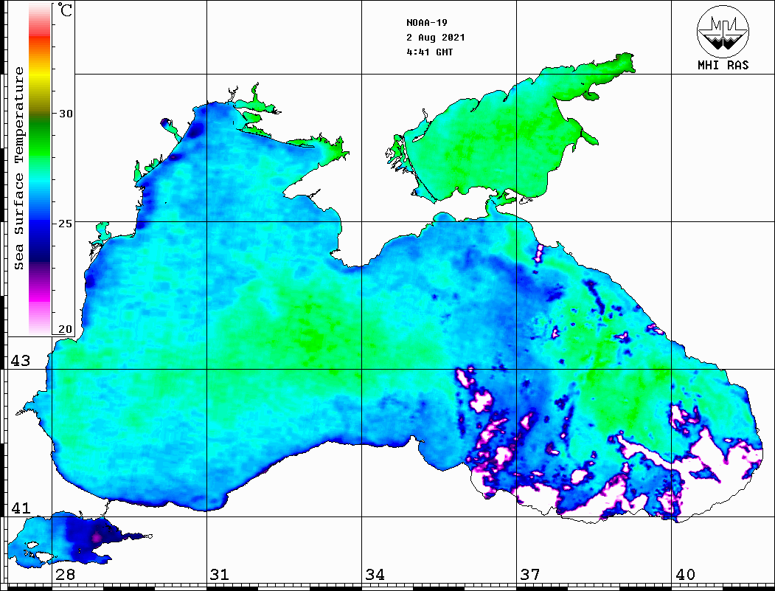Click the latitude label '43'
Image resolution: width=775 pixels, height=591 pixels.
coord(21,361)
